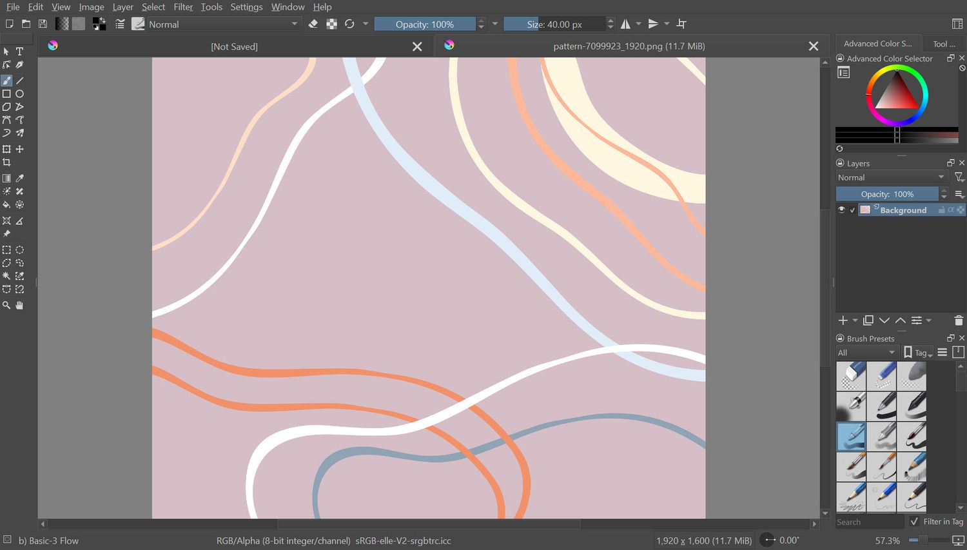Open the brush blending mode Normal dropdown

224,24
